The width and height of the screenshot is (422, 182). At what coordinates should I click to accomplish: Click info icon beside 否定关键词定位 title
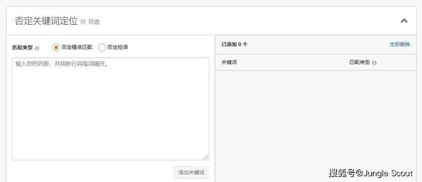click(83, 22)
